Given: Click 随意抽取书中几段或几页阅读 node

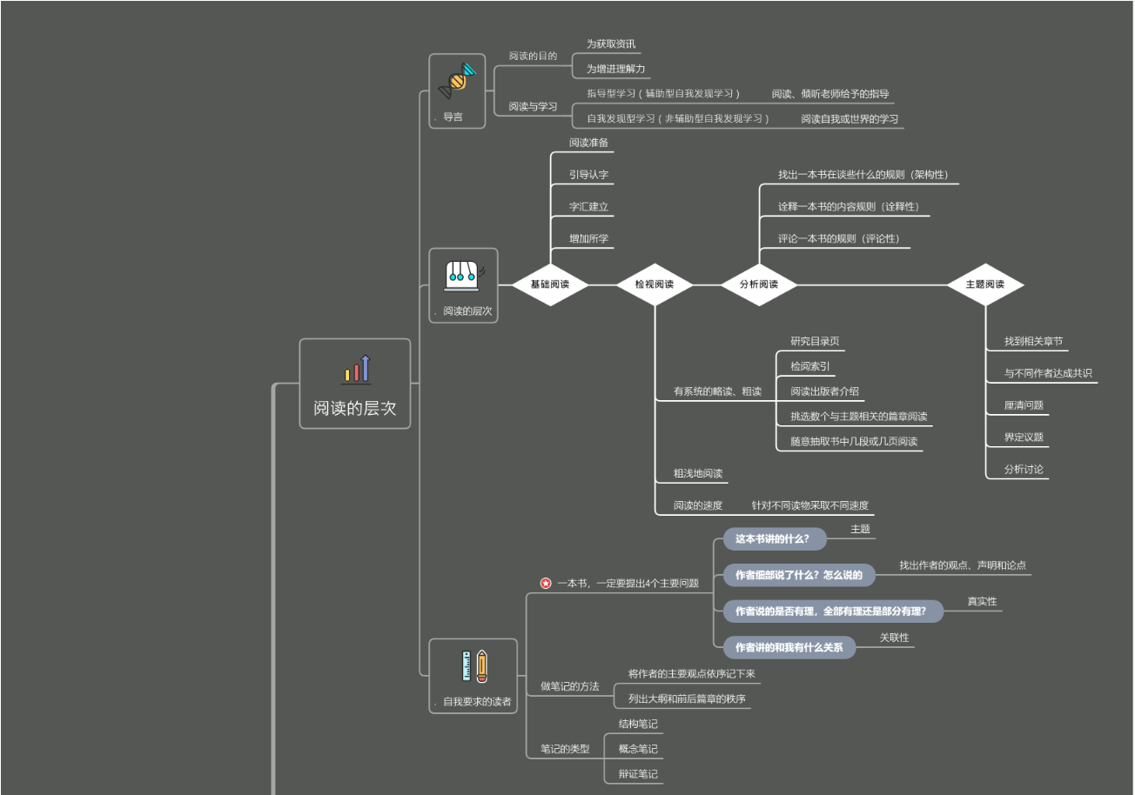Looking at the screenshot, I should coord(854,442).
